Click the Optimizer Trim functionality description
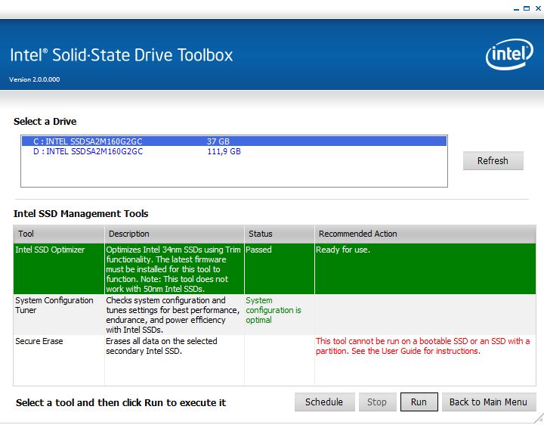544x425 pixels. pos(174,269)
